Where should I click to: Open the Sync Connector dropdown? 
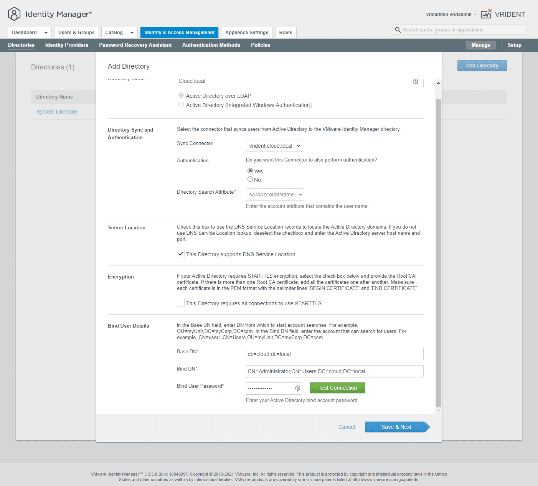[274, 146]
